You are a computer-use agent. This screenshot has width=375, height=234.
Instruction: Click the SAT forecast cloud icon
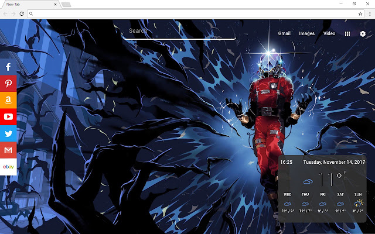[x=340, y=204]
